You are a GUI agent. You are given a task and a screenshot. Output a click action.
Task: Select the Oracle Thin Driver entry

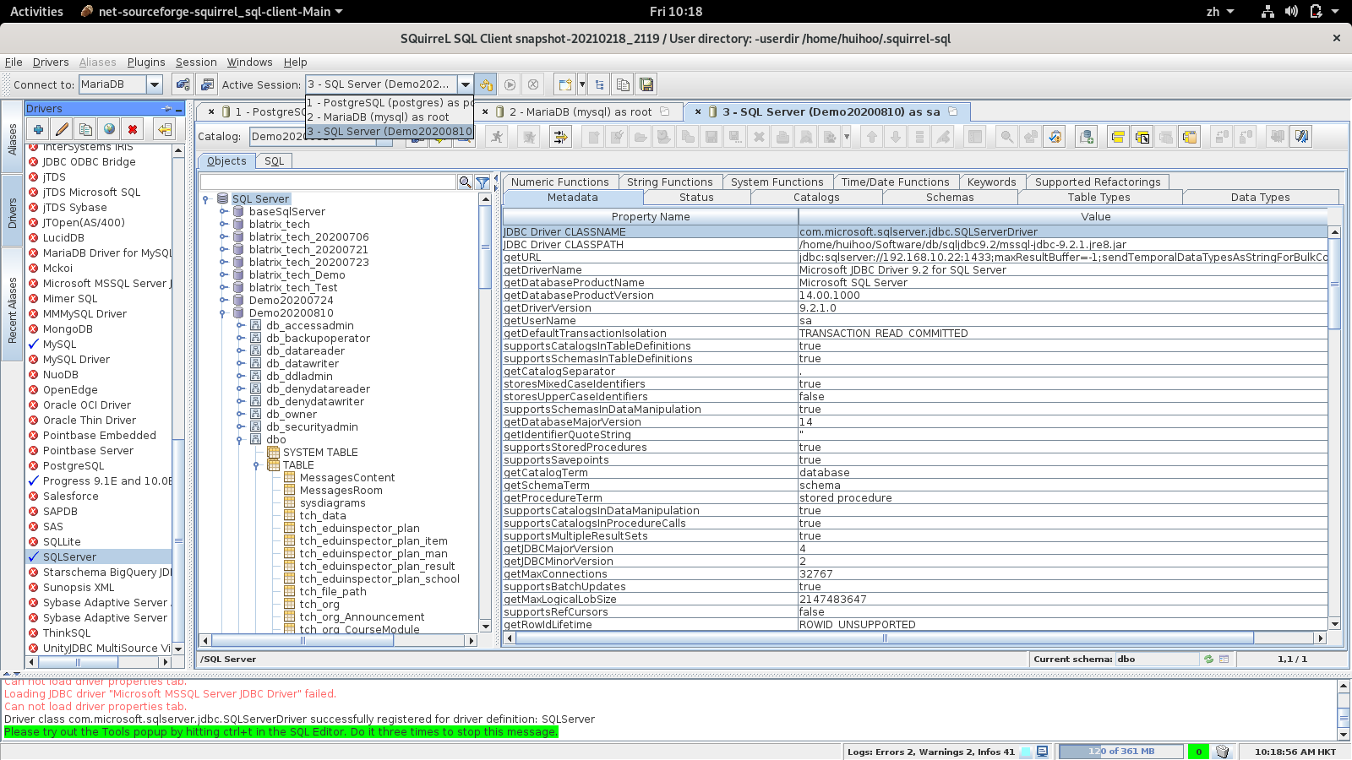coord(89,421)
